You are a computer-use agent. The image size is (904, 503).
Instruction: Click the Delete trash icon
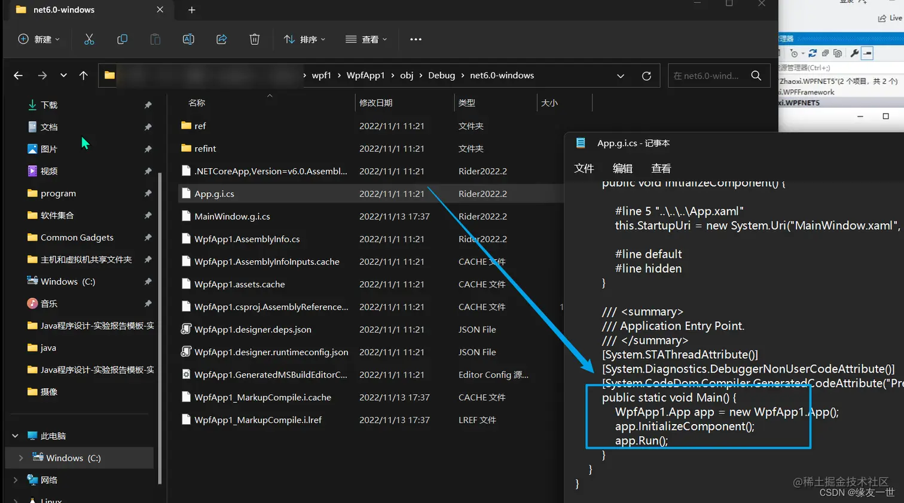[254, 39]
